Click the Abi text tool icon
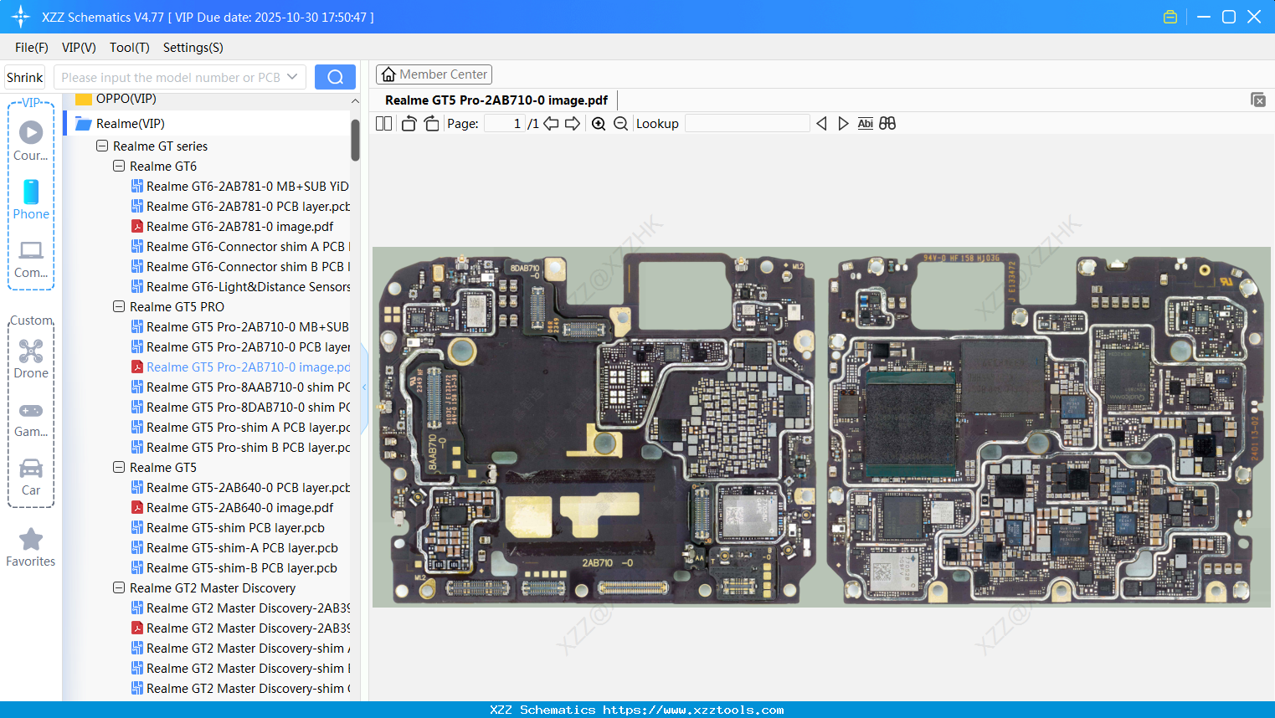 [866, 124]
